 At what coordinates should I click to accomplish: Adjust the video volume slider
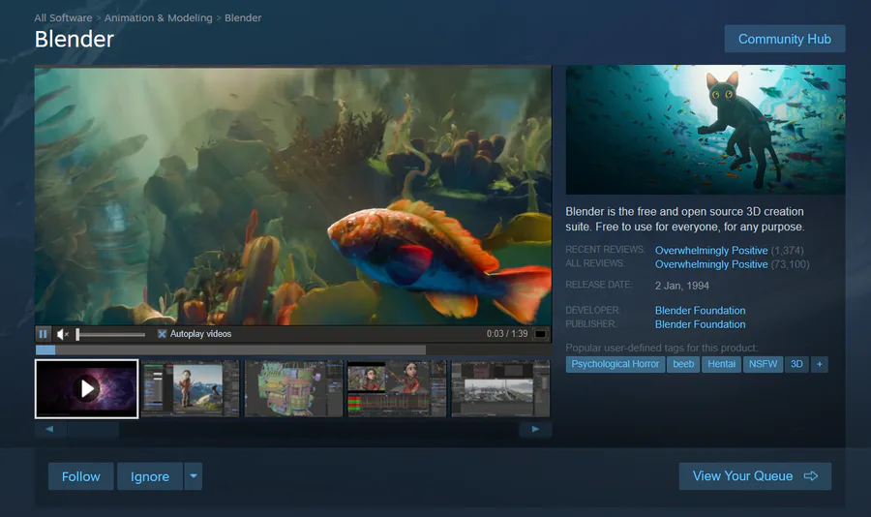[x=110, y=334]
